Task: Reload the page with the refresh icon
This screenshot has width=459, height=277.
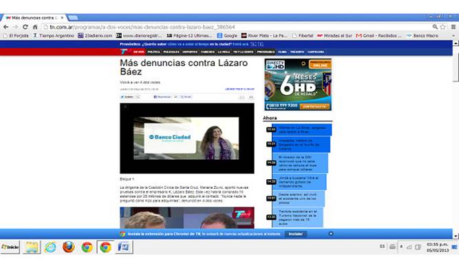Action: [25, 26]
